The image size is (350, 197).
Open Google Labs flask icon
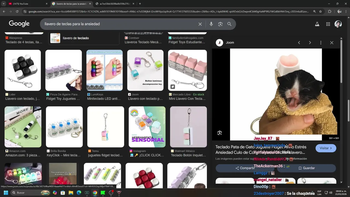317,24
